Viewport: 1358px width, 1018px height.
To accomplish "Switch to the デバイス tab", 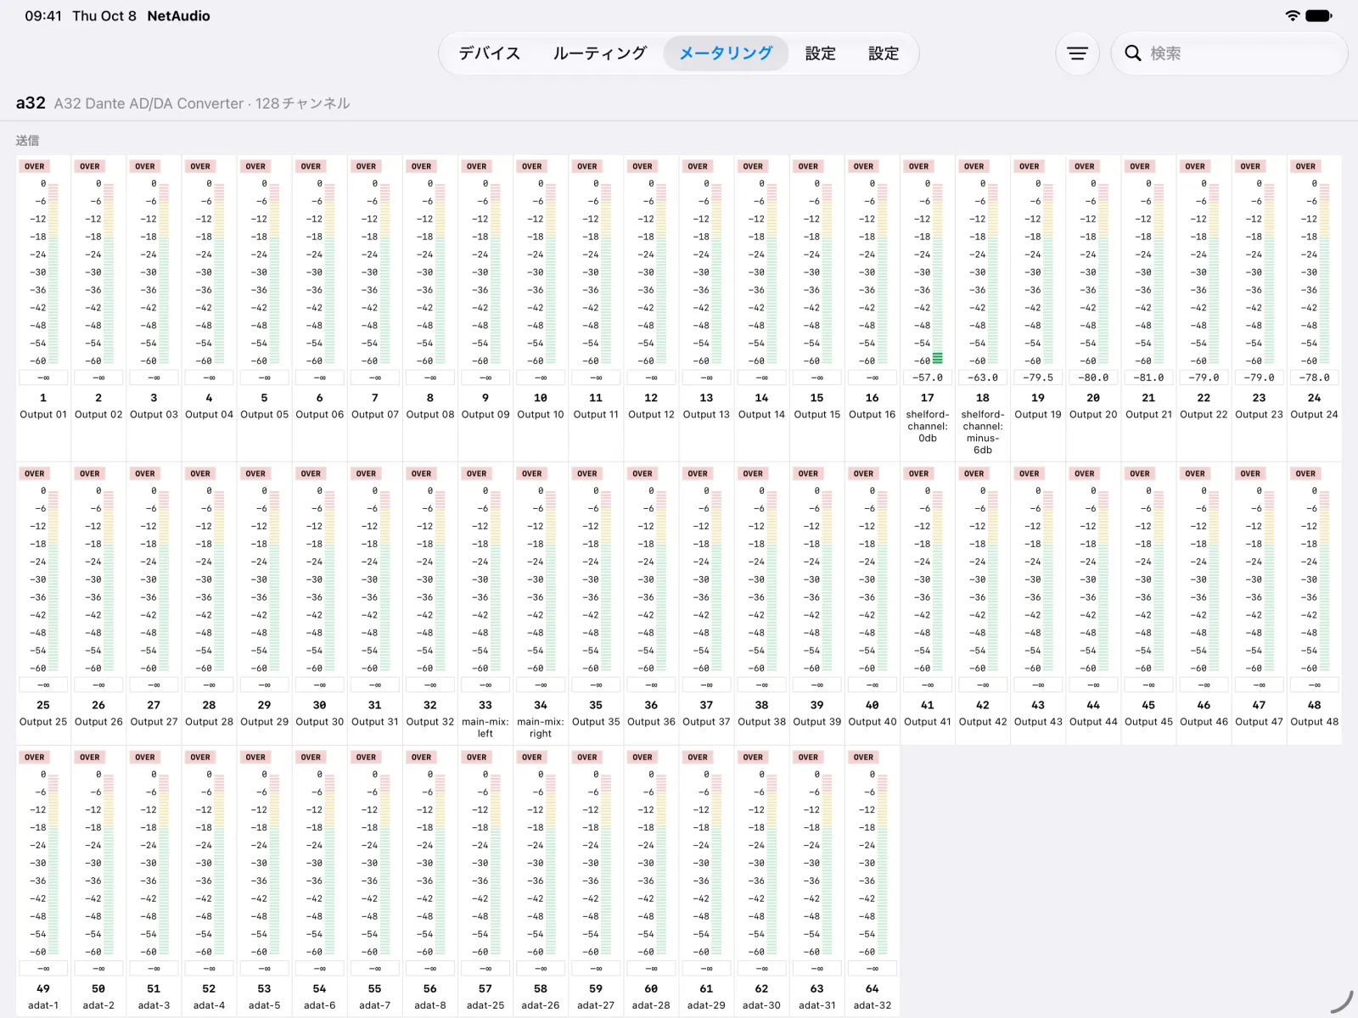I will click(490, 53).
